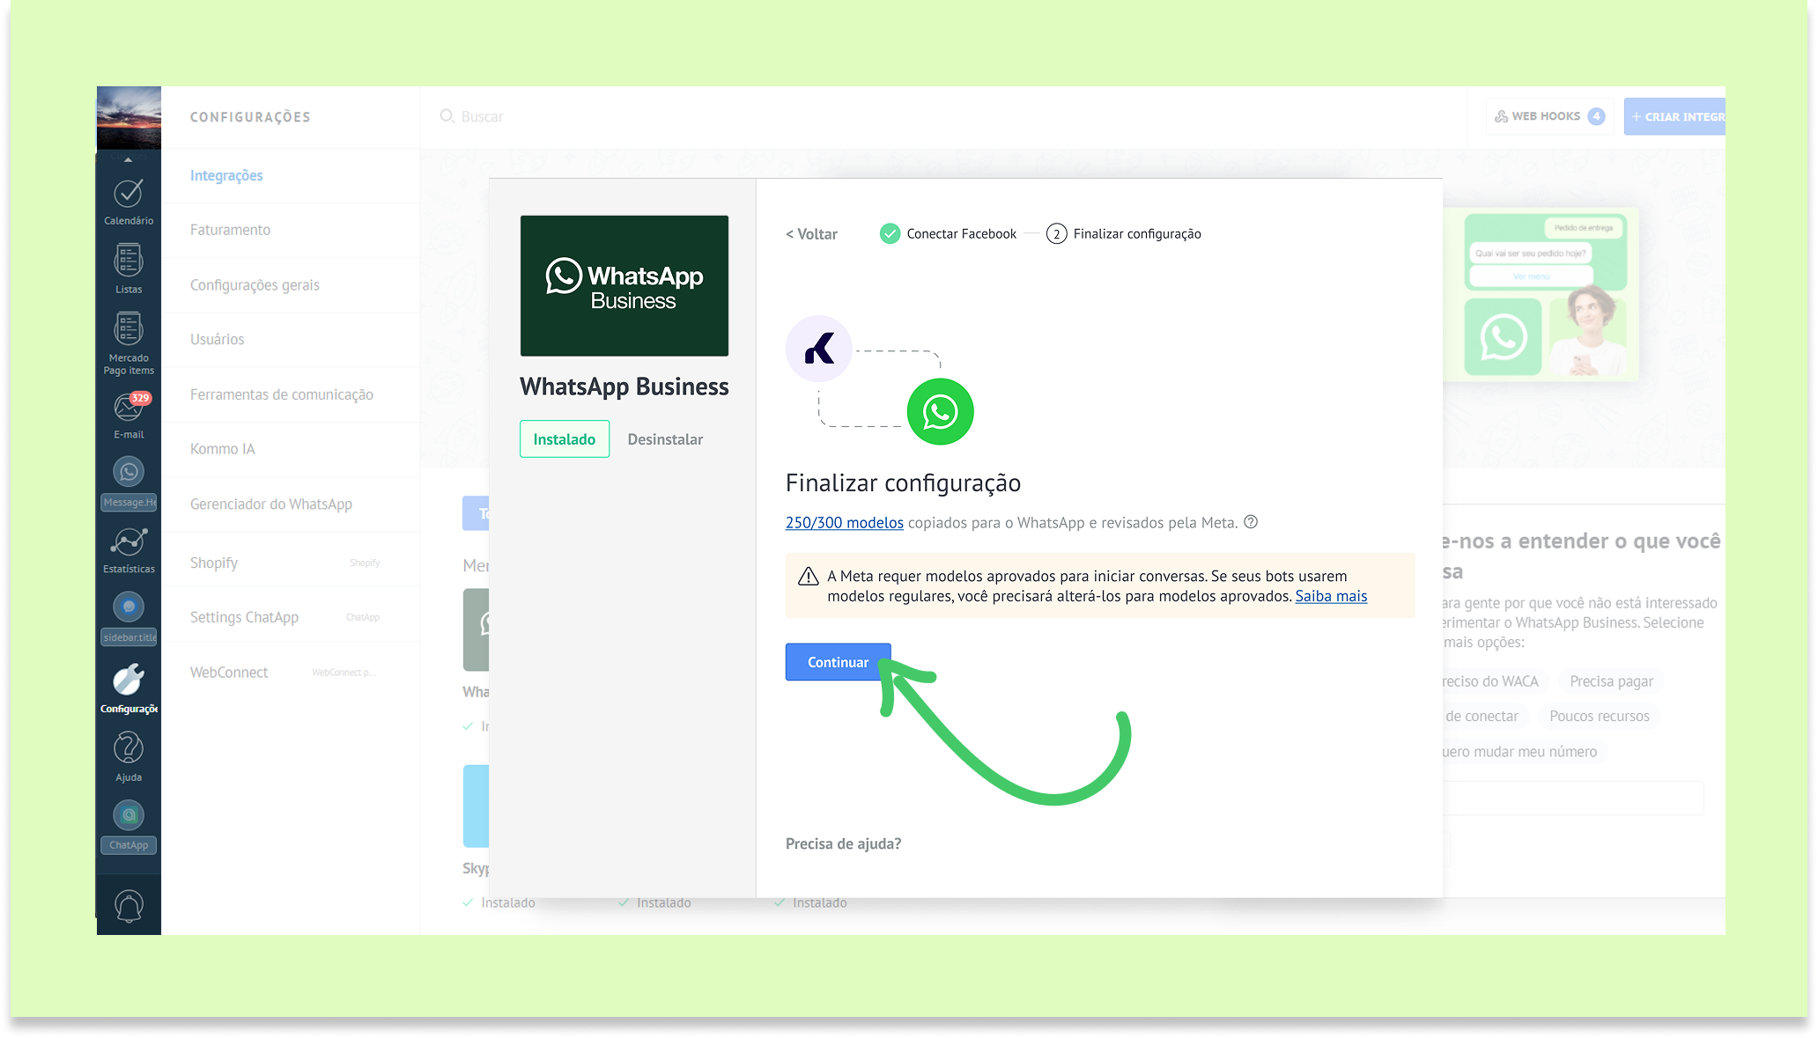Screen dimensions: 1818x1038
Task: Open the Saiba mais link
Action: [1331, 596]
